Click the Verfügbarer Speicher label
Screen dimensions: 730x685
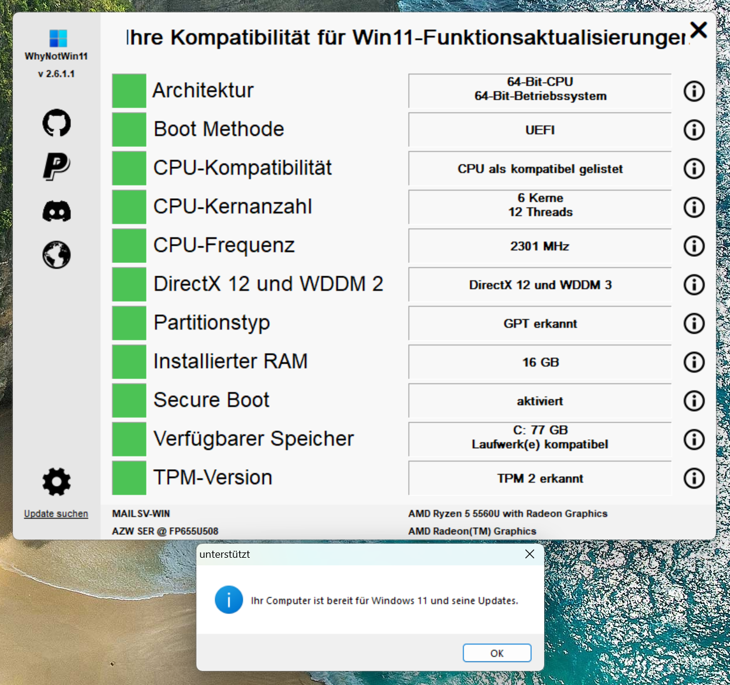point(254,439)
